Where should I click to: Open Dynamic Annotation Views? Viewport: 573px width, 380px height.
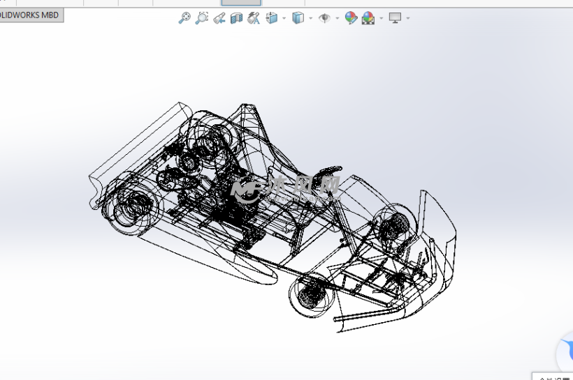pos(254,18)
